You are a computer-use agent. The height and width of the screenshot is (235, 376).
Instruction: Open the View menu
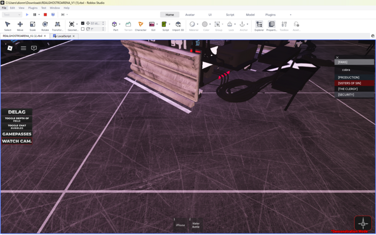click(x=21, y=8)
